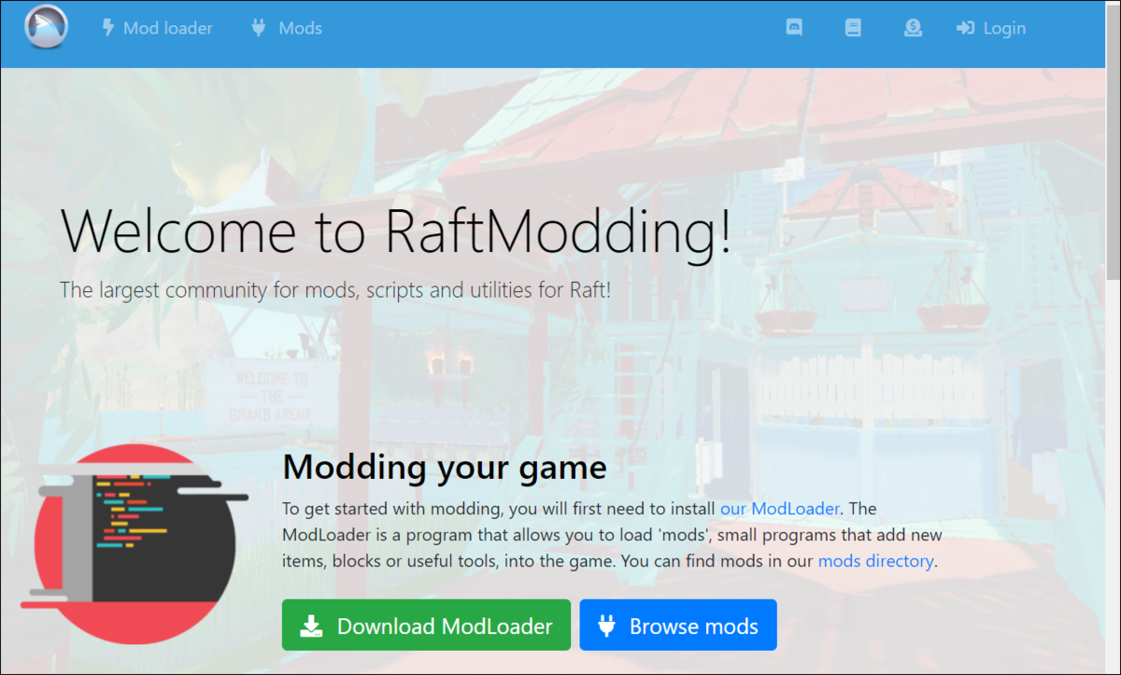The image size is (1121, 675).
Task: Open the documentation book icon
Action: click(853, 28)
